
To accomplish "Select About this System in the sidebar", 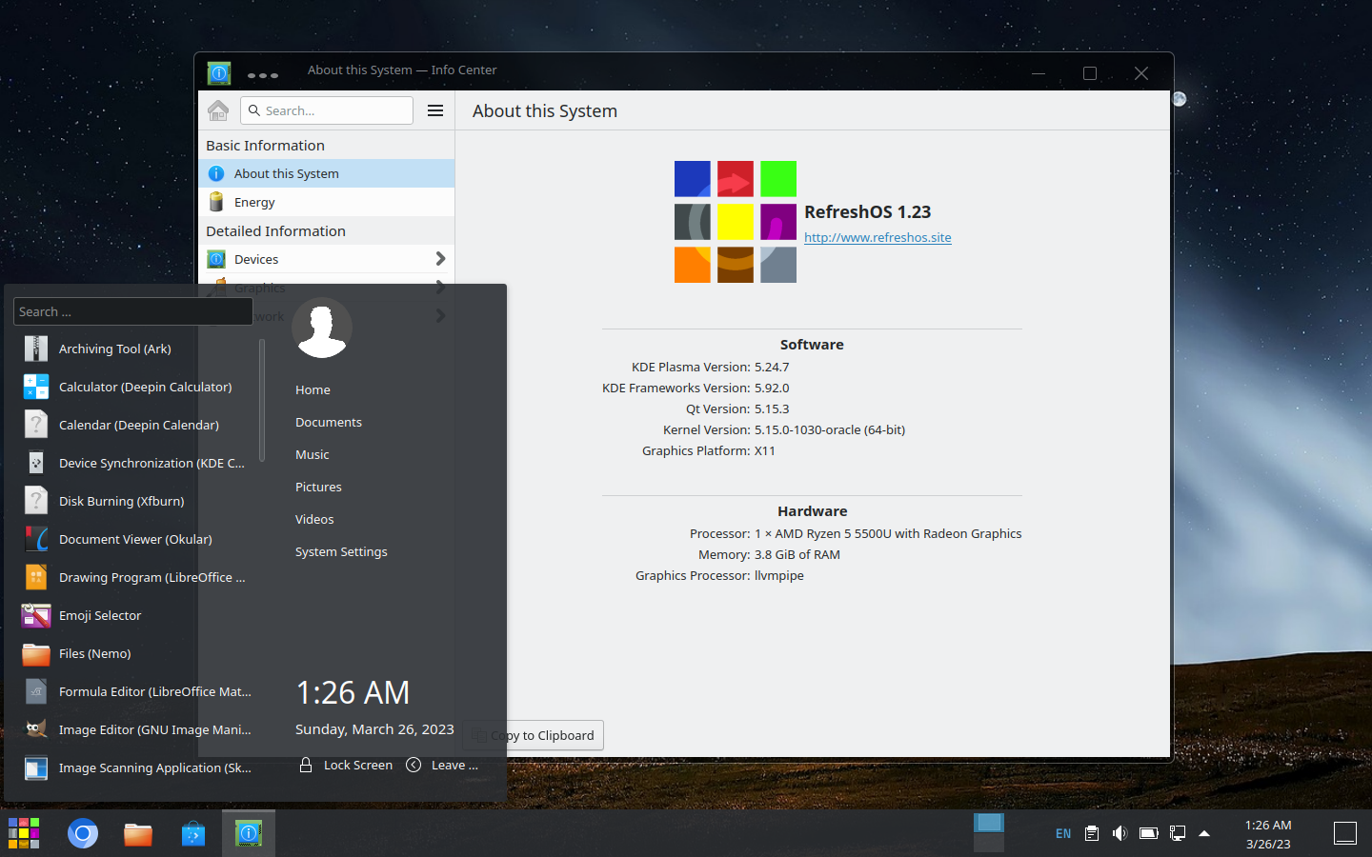I will tap(327, 173).
